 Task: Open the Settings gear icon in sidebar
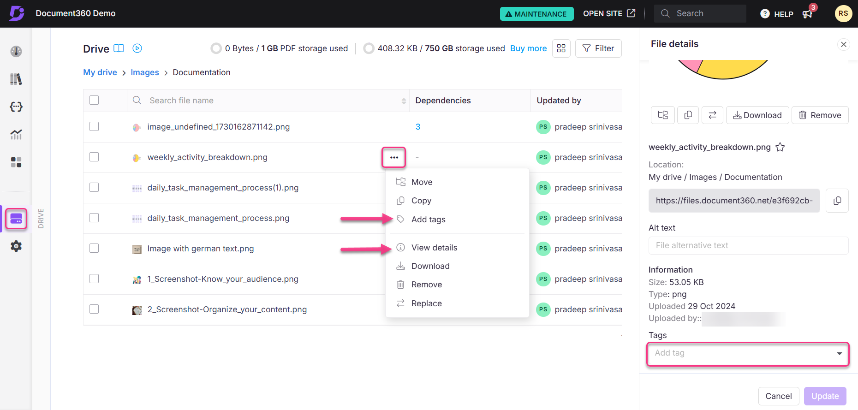[x=16, y=246]
